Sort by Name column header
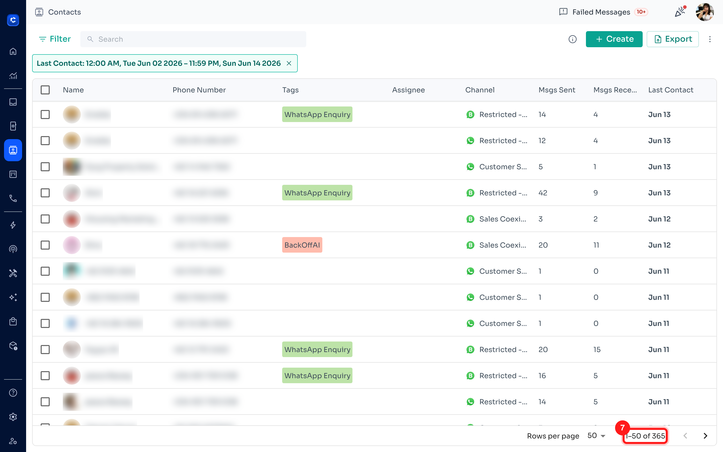Screen dimensions: 723x452 (x=73, y=90)
